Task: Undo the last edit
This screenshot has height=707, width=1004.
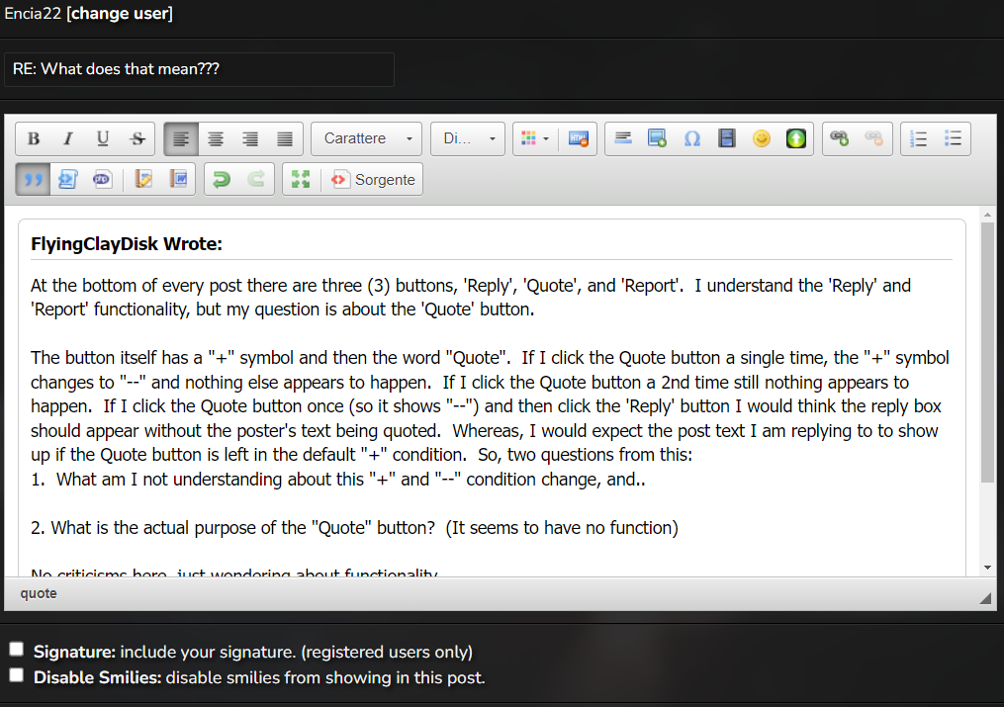Action: point(222,180)
